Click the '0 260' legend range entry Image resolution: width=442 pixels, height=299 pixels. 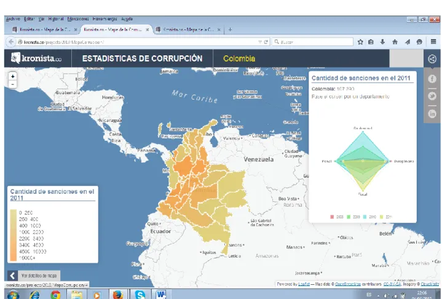pos(26,213)
